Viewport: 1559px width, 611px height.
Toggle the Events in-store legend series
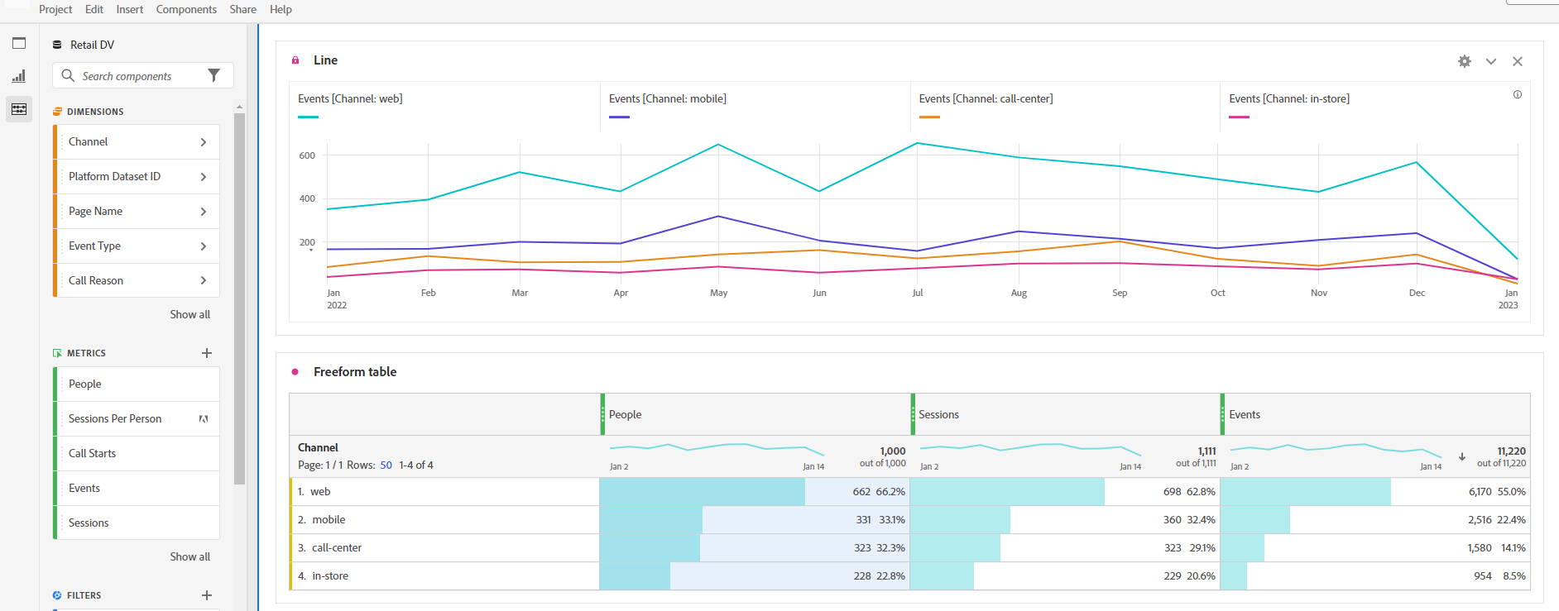(x=1289, y=98)
